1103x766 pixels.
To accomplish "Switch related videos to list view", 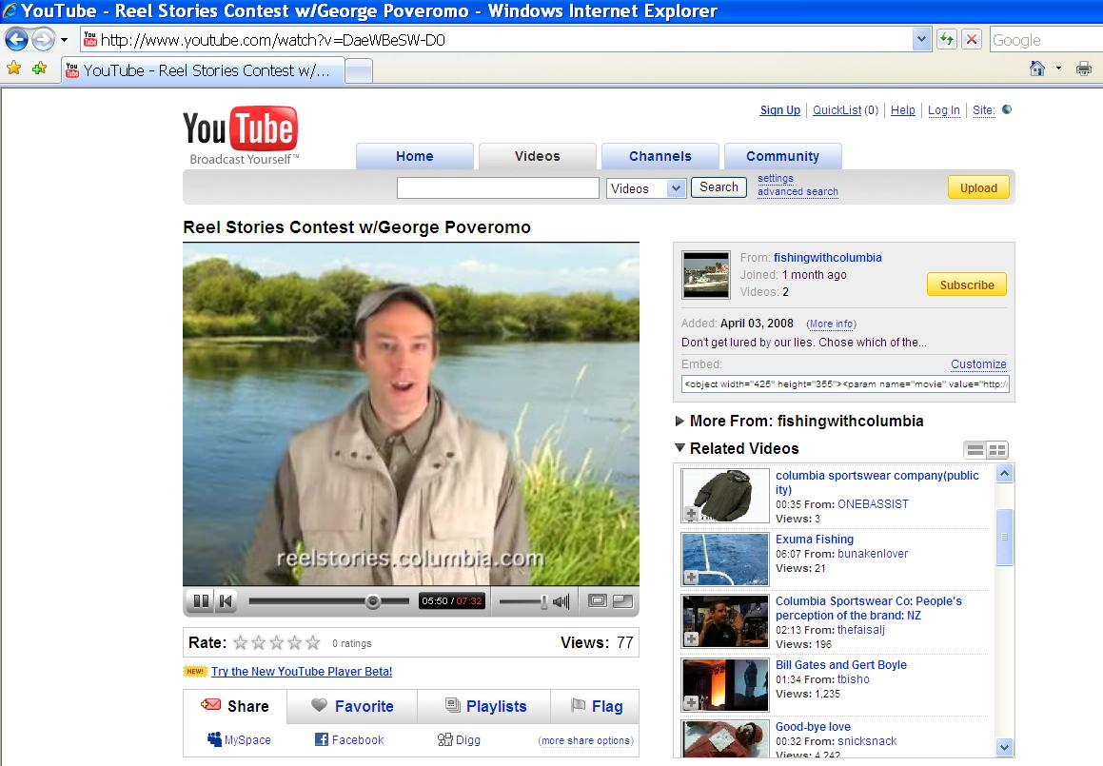I will point(975,450).
